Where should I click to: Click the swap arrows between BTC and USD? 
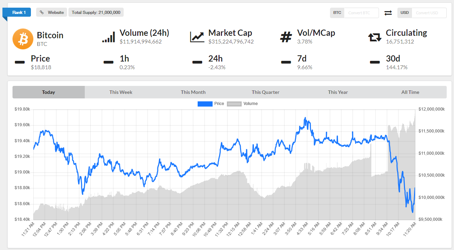(x=388, y=13)
